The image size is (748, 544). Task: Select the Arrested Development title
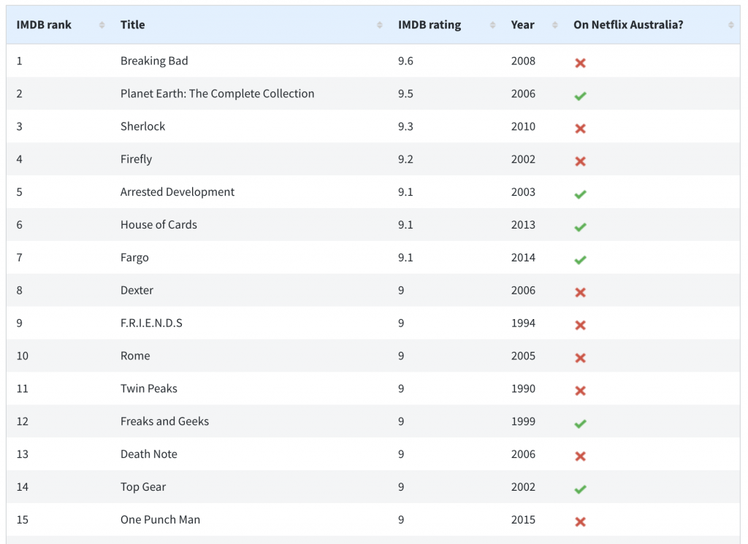(x=178, y=192)
